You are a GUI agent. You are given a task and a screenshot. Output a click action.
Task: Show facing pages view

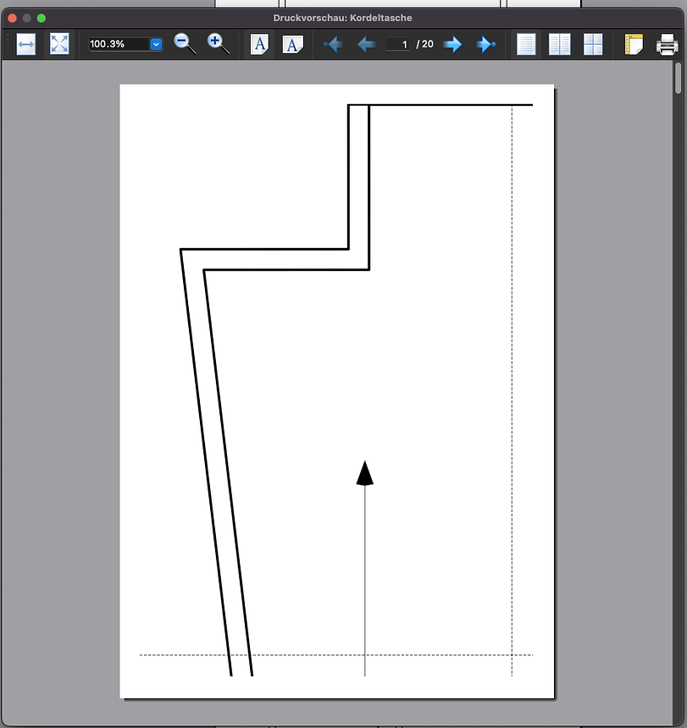559,44
